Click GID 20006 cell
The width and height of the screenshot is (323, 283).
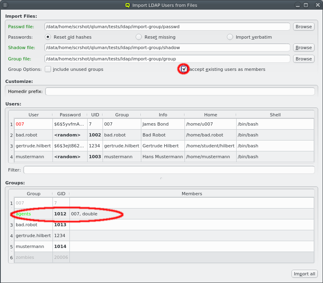click(x=61, y=257)
